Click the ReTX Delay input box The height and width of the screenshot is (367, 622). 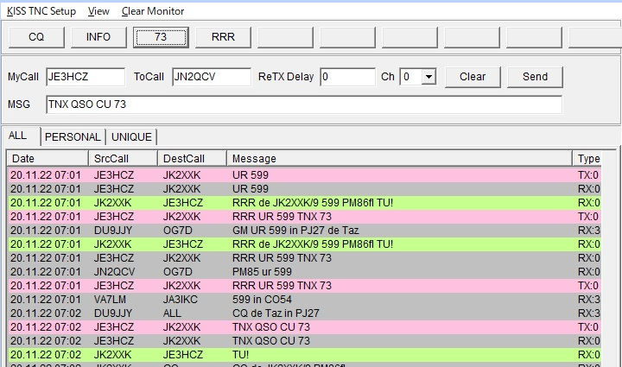347,77
